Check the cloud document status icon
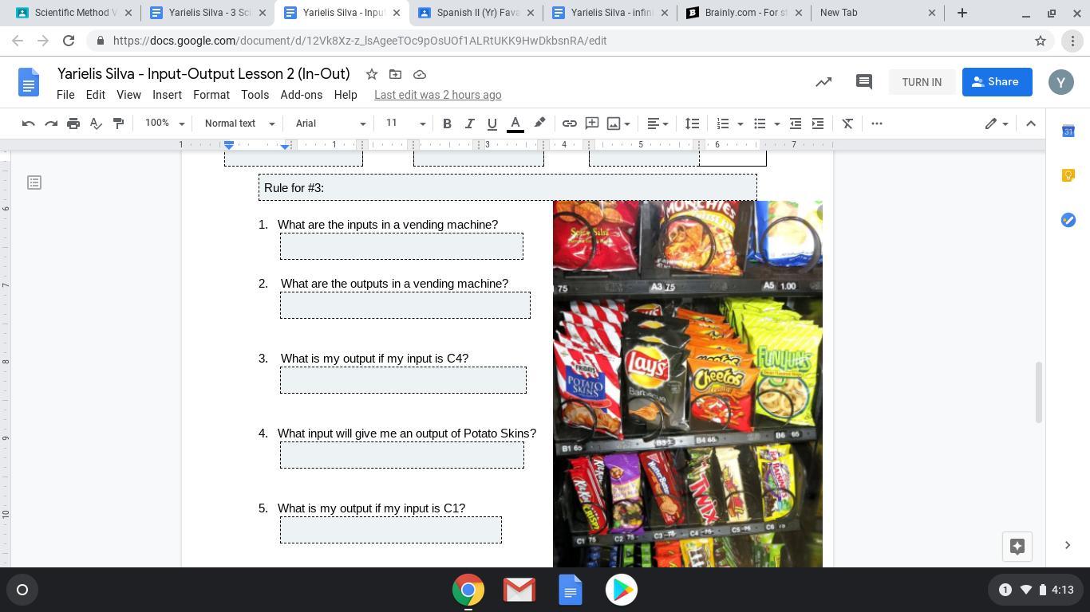Image resolution: width=1090 pixels, height=612 pixels. [420, 74]
